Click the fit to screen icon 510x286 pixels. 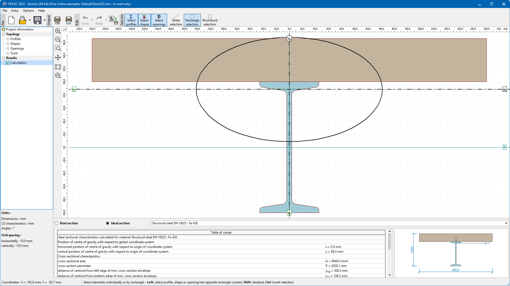click(58, 67)
